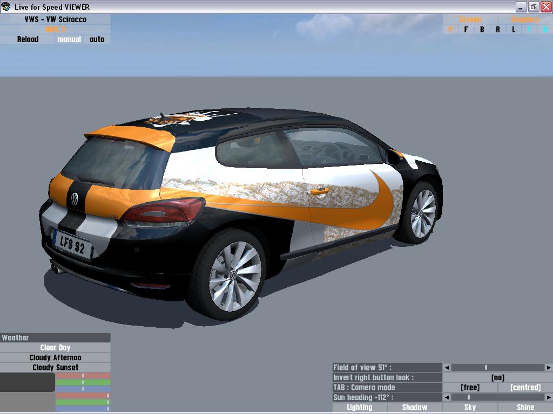Close the Live for Speed VIEWER window
This screenshot has width=553, height=414.
(546, 6)
